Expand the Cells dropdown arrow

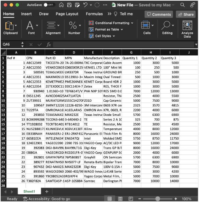click(x=153, y=26)
